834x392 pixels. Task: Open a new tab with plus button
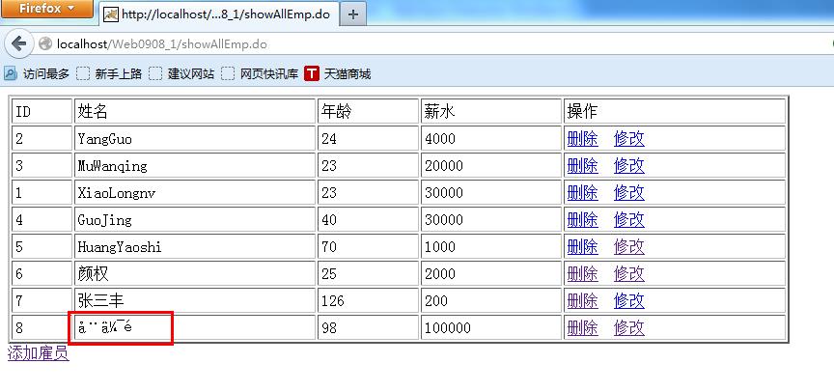(x=353, y=14)
